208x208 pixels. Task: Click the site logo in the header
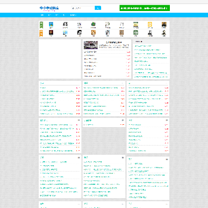pyautogui.click(x=49, y=8)
